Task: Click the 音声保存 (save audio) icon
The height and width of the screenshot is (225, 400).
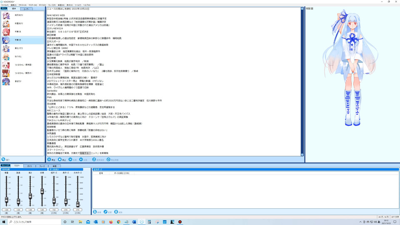Action: [x=94, y=160]
